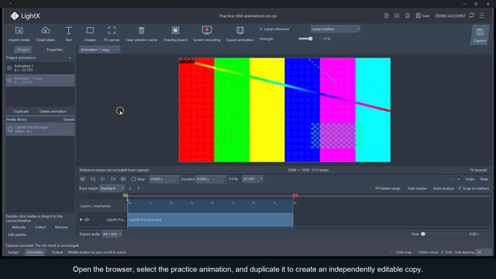
Task: Play the animation in timeline
Action: pyautogui.click(x=103, y=179)
